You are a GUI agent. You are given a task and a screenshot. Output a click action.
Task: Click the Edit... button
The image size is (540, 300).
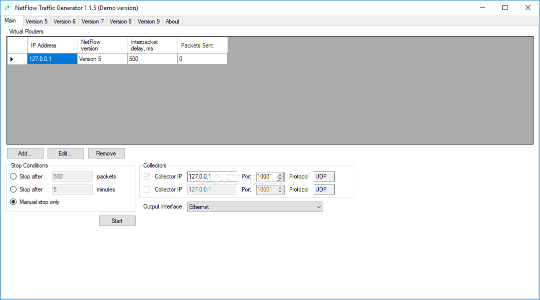(66, 153)
